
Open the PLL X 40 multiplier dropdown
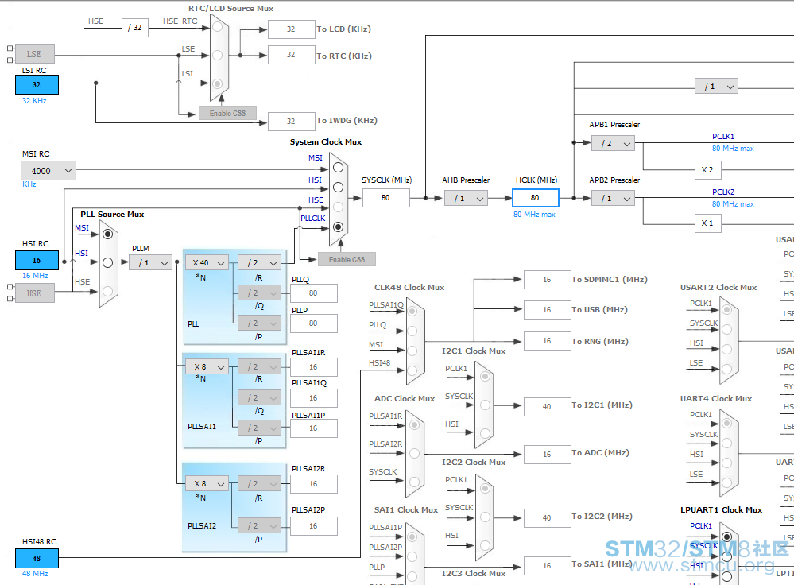click(207, 263)
